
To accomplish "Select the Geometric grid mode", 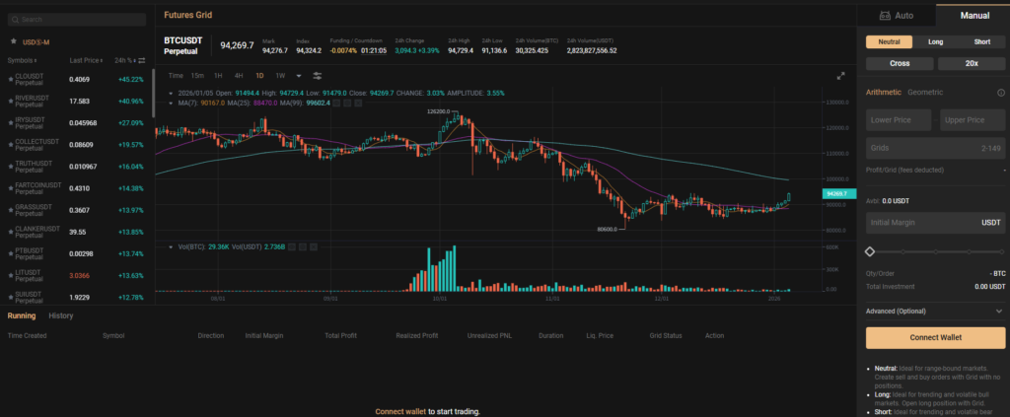I will 925,93.
